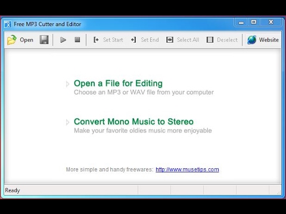Click the arrow beside Open a File for Editing

pyautogui.click(x=67, y=84)
